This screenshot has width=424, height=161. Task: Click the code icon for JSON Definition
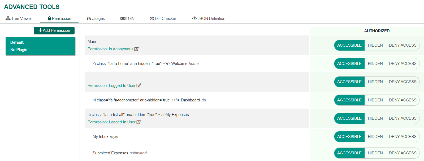[x=194, y=19]
